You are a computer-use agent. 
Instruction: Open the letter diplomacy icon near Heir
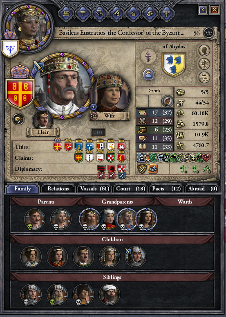[18, 119]
